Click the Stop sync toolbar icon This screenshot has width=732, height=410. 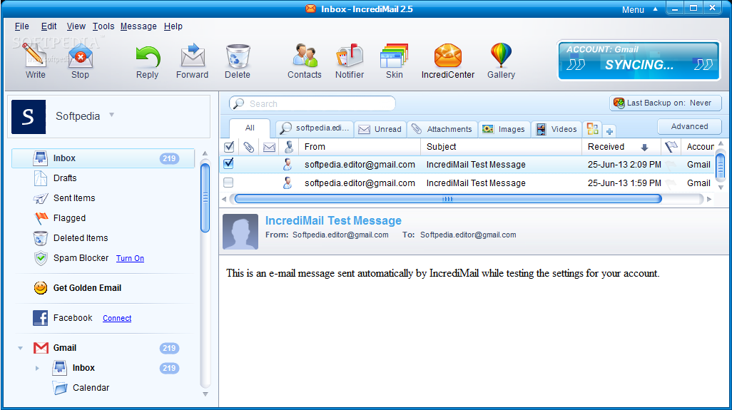coord(80,57)
